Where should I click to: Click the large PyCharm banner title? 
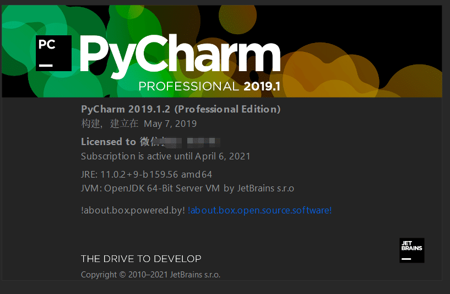coord(181,55)
